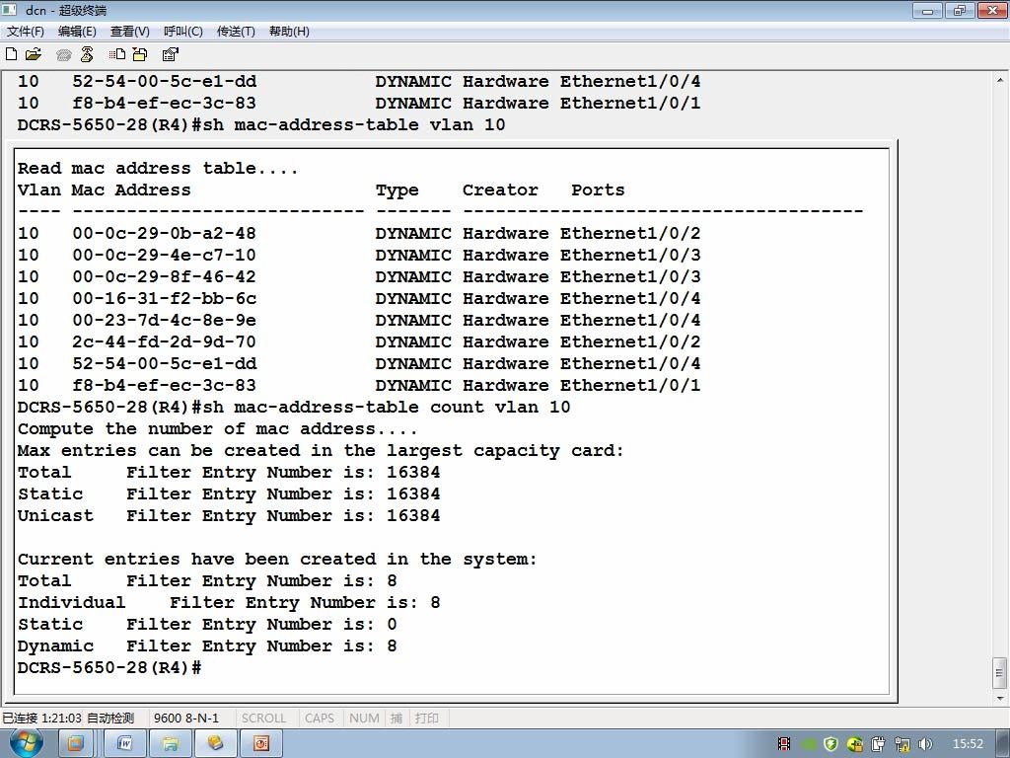Click the 9600 8-N-1 status bar entry
Screen dimensions: 1010x758
tap(186, 719)
